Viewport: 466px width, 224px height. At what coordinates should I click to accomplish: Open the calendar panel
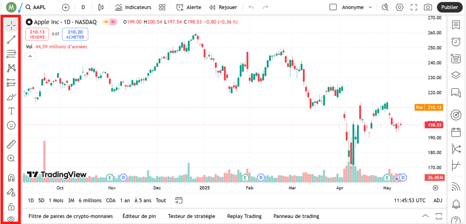tap(456, 132)
